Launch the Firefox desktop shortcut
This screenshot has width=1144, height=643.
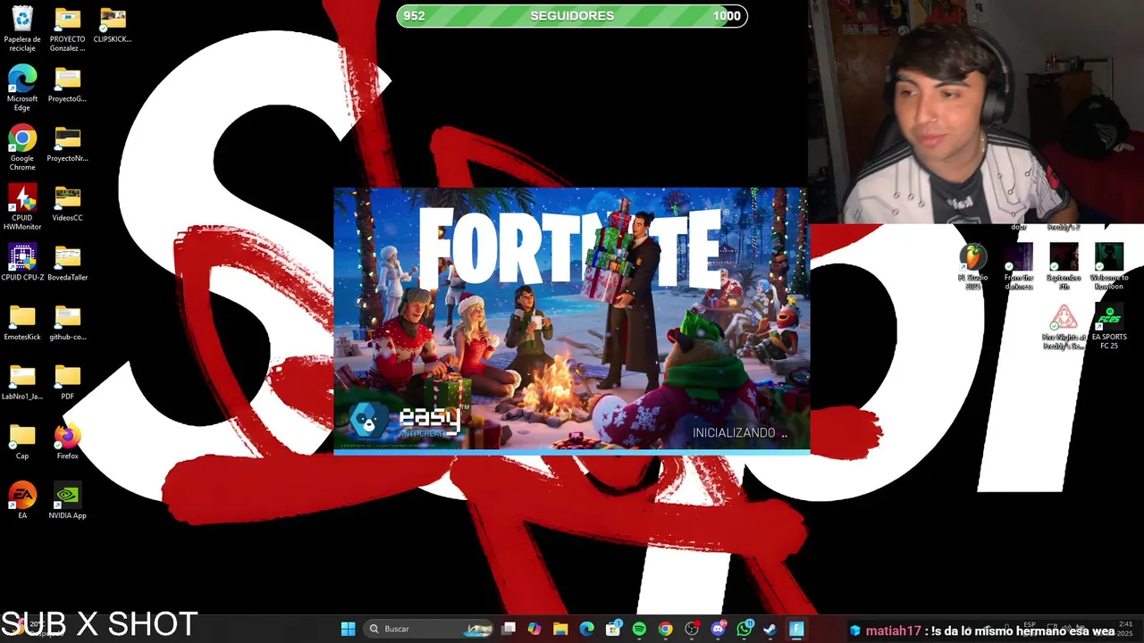(x=68, y=441)
